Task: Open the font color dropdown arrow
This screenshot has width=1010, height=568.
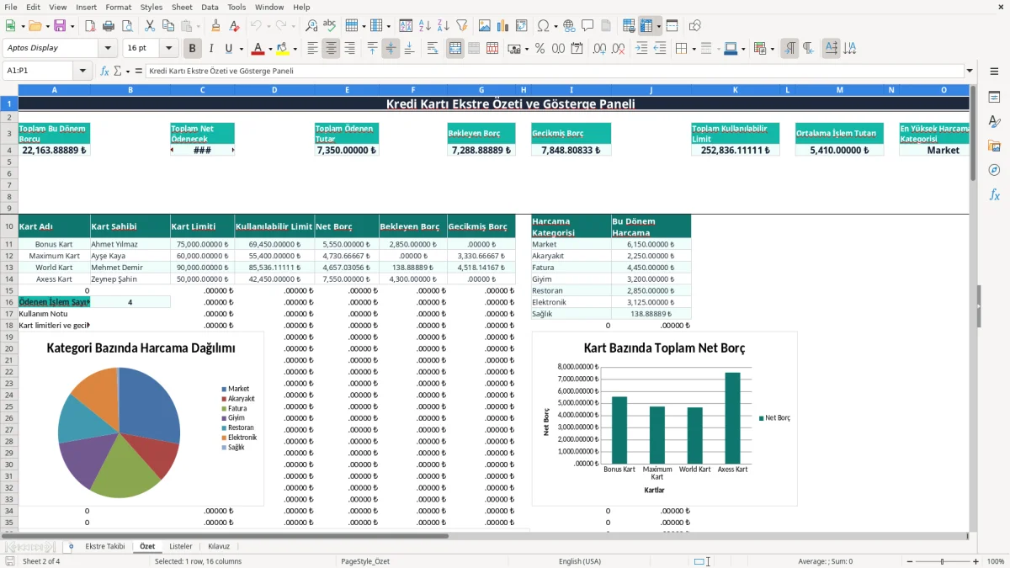Action: (x=270, y=49)
